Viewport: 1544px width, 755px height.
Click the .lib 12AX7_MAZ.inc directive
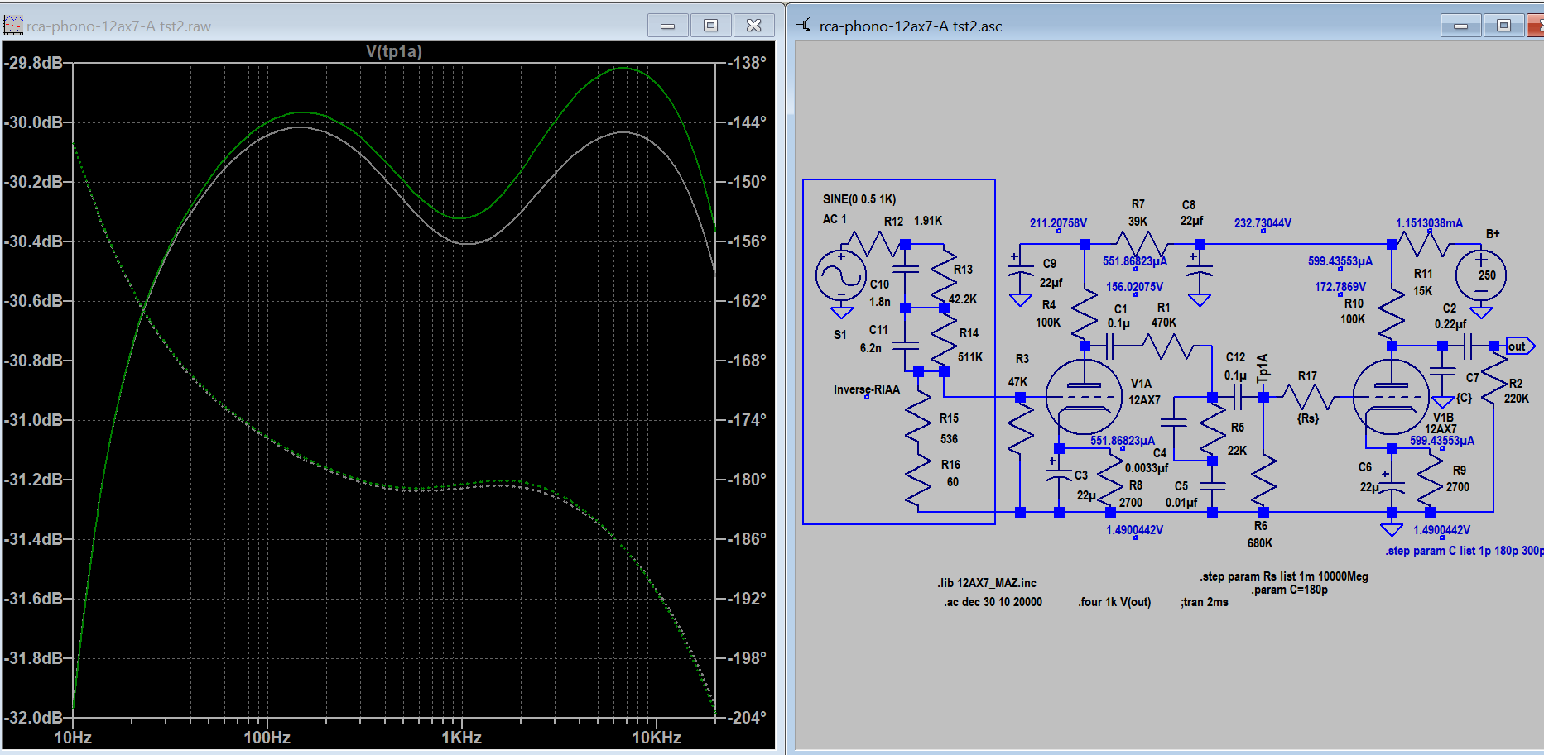987,583
